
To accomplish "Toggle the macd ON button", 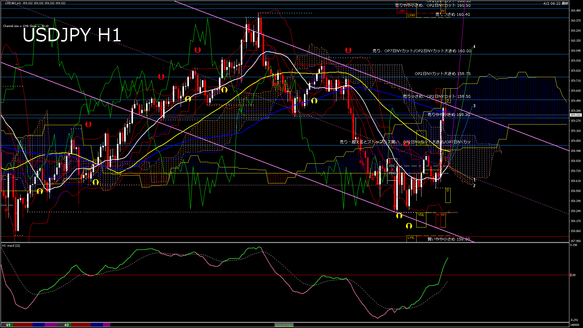I will pyautogui.click(x=284, y=325).
